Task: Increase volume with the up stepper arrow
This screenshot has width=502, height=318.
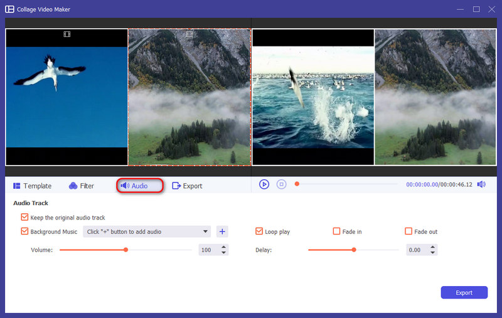Action: pyautogui.click(x=224, y=247)
